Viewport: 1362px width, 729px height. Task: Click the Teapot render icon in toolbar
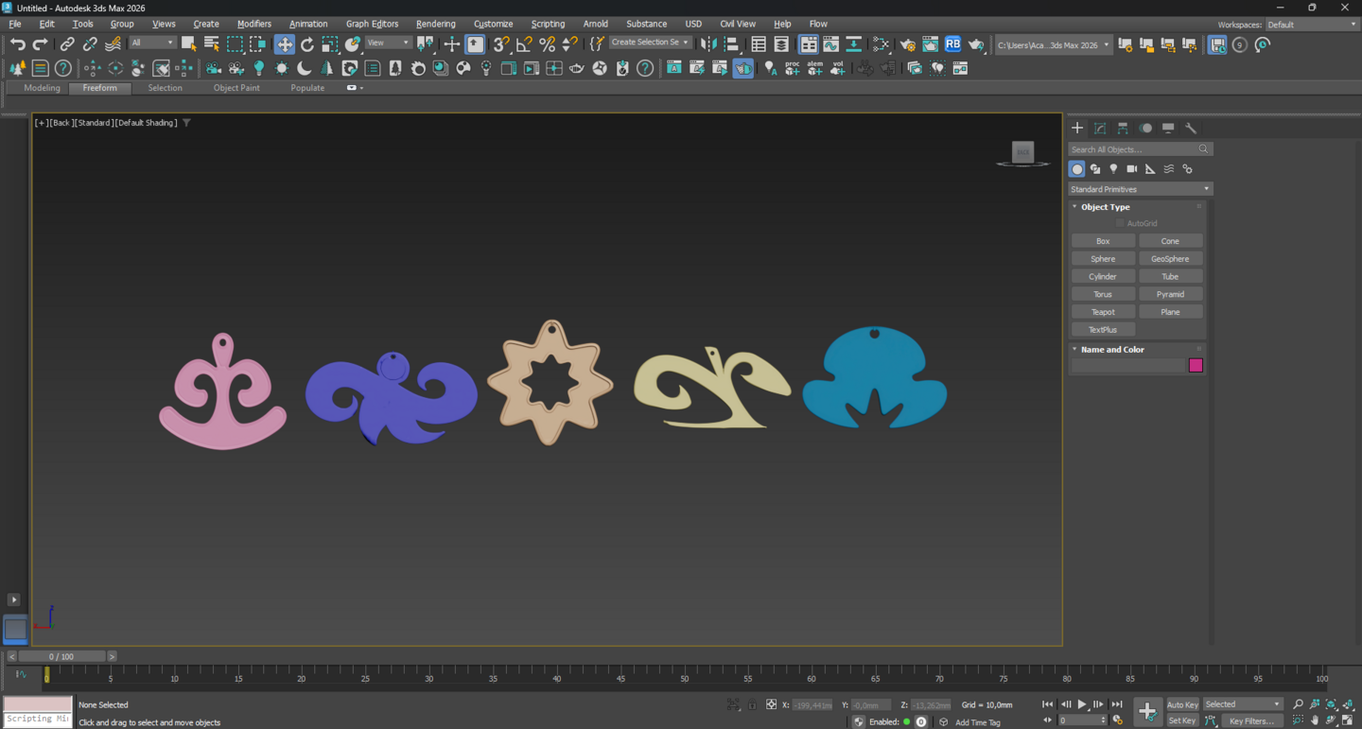(x=976, y=44)
